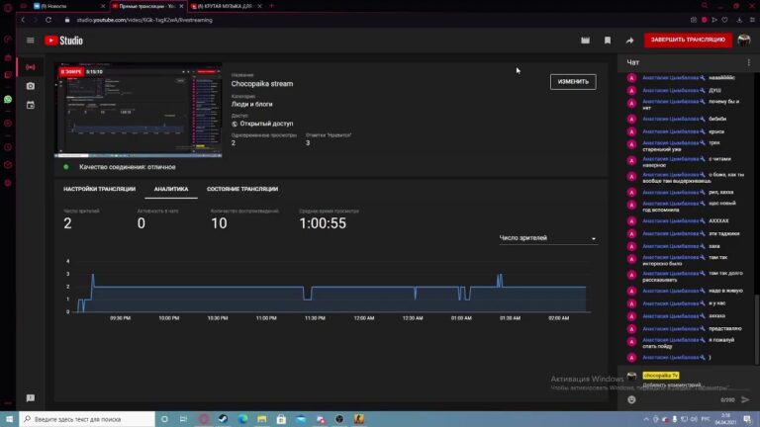Open Microsoft Edge from the Windows taskbar
This screenshot has width=760, height=427.
point(242,419)
